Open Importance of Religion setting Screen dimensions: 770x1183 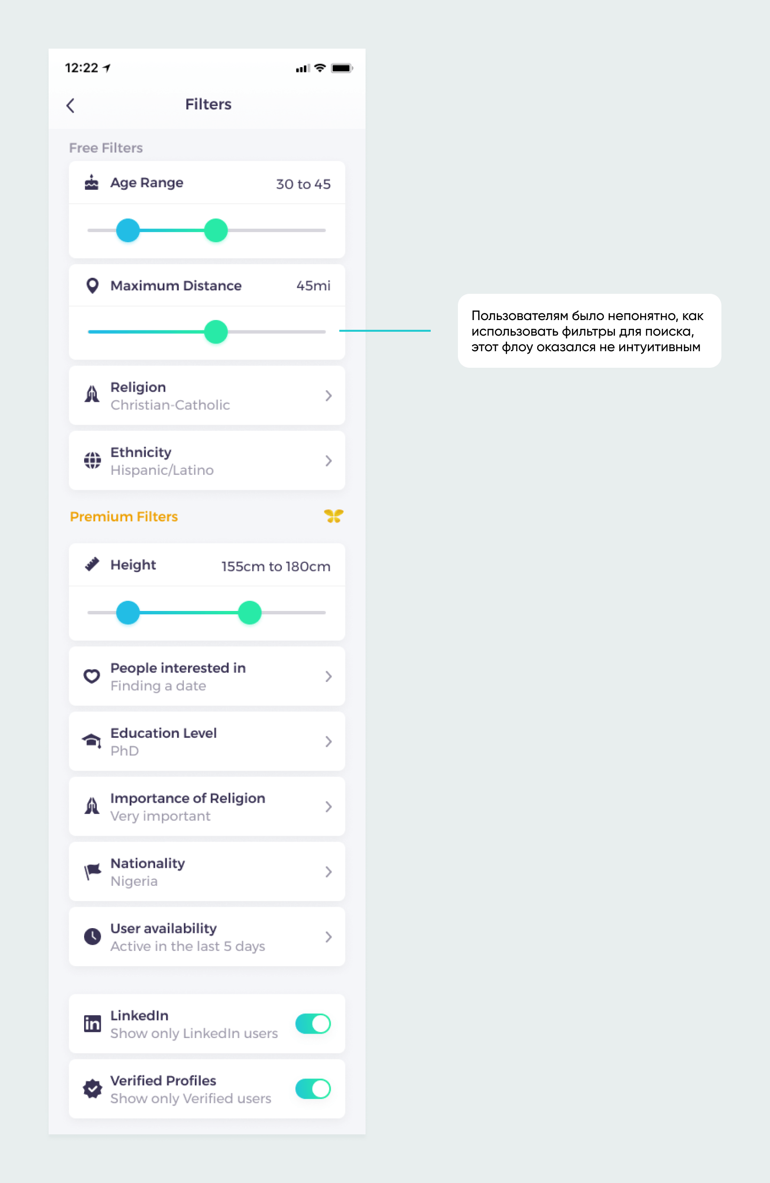click(207, 806)
